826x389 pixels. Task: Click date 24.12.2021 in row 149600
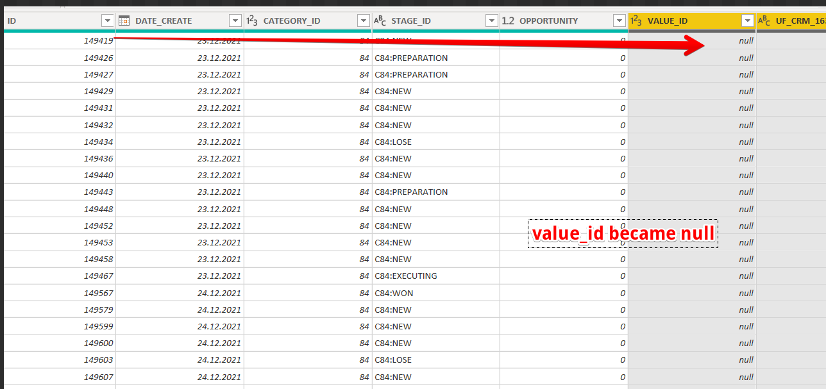click(219, 343)
